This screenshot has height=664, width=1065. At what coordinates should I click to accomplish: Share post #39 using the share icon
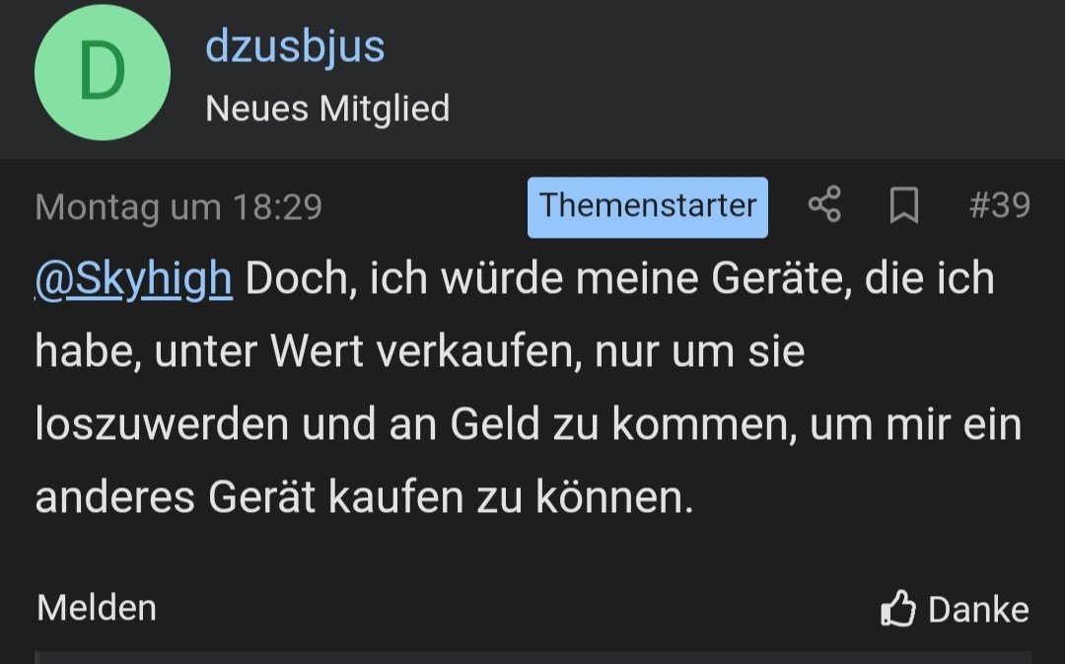(x=824, y=206)
